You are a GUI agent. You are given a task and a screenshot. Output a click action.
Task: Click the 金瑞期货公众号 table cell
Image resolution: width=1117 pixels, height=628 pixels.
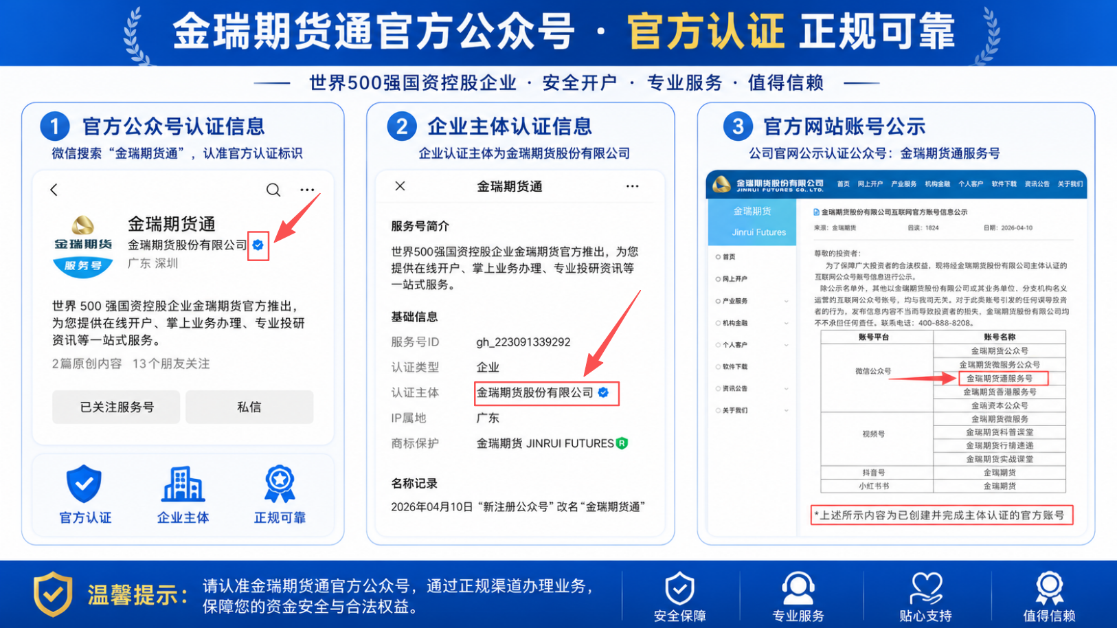(x=1000, y=351)
